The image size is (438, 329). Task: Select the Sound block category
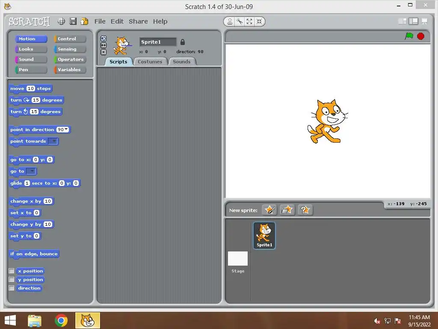click(31, 59)
